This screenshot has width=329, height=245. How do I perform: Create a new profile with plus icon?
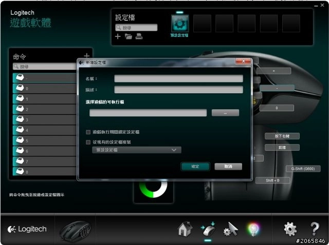click(x=118, y=36)
